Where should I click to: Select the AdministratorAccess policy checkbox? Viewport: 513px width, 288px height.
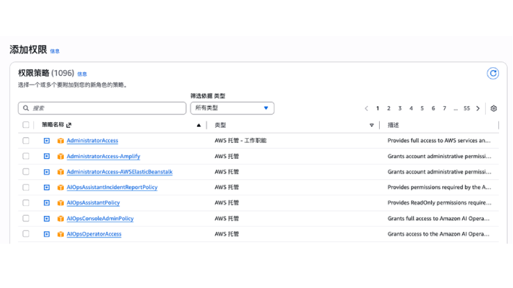coord(26,141)
